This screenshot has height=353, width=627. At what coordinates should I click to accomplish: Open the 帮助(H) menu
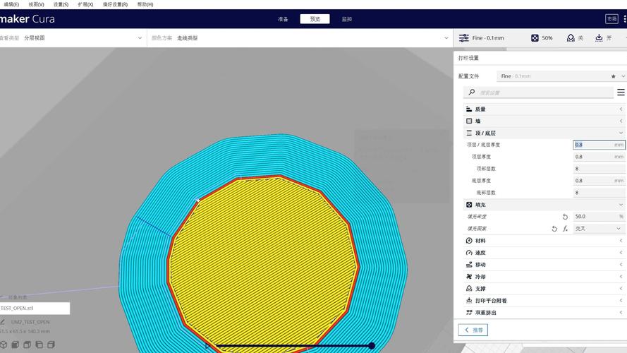tap(145, 4)
